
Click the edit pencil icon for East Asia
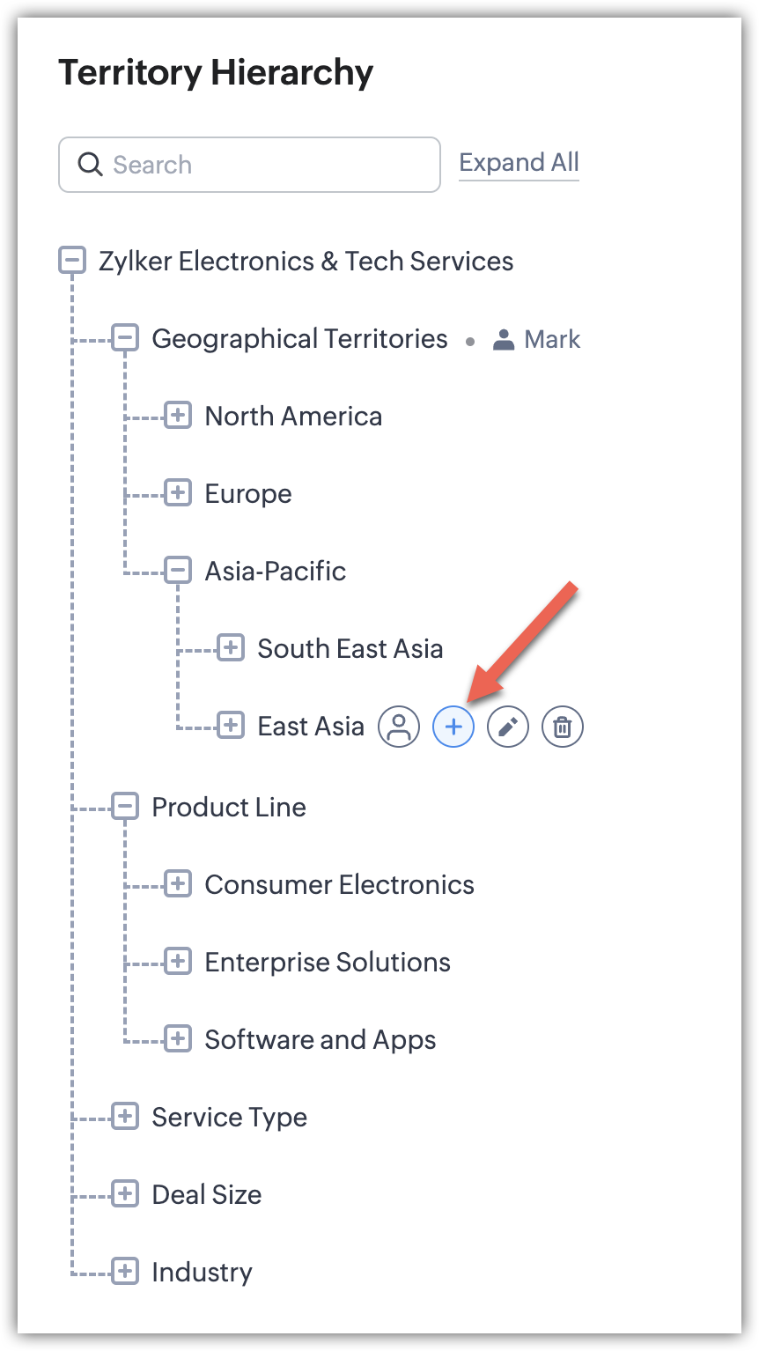point(508,727)
